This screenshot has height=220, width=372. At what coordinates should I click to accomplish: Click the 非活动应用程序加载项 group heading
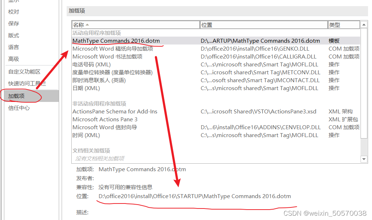tap(99, 104)
